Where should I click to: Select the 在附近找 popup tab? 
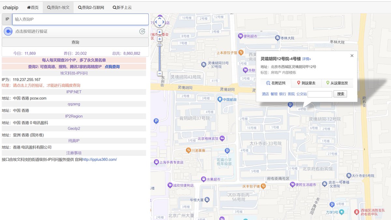point(276,83)
